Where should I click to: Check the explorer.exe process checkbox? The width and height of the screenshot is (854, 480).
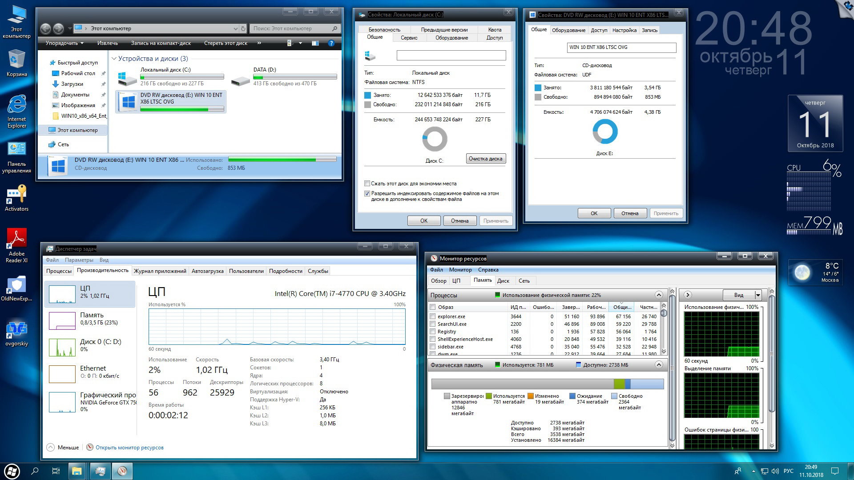coord(432,316)
